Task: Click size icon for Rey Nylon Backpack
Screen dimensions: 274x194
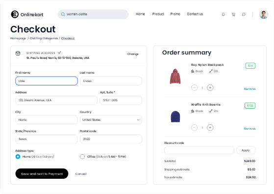Action: point(211,71)
